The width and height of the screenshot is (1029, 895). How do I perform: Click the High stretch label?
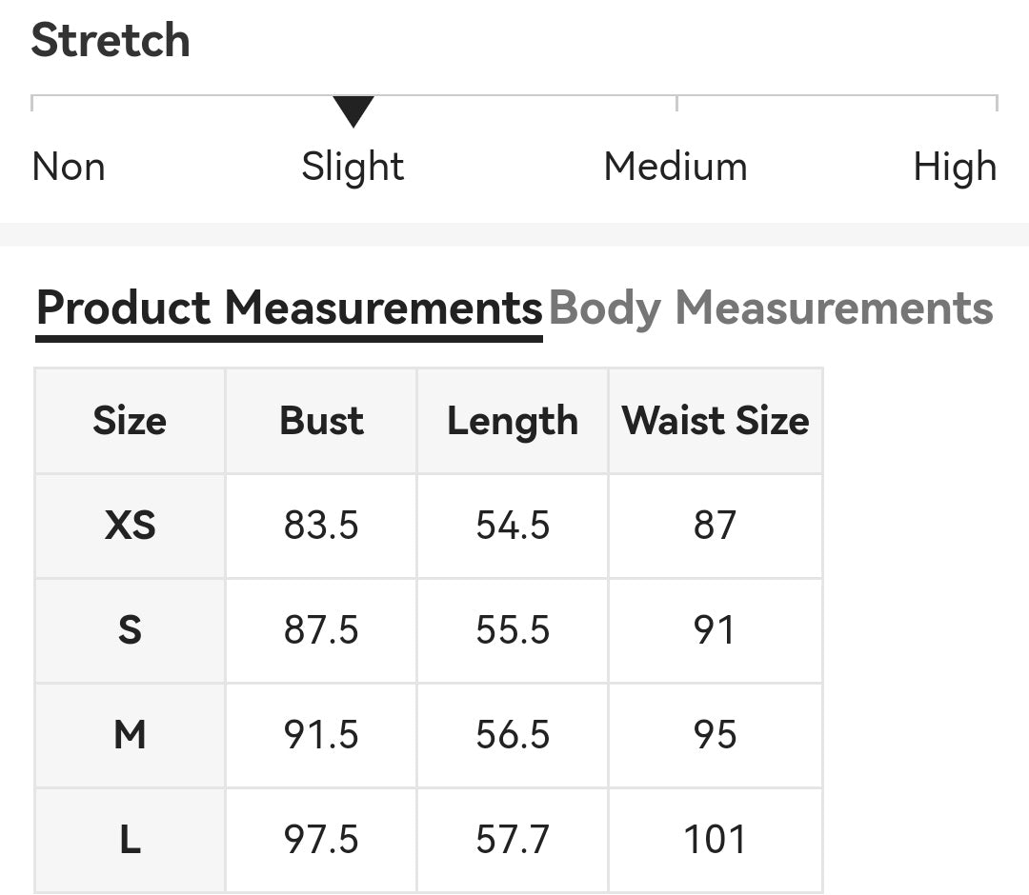click(955, 167)
